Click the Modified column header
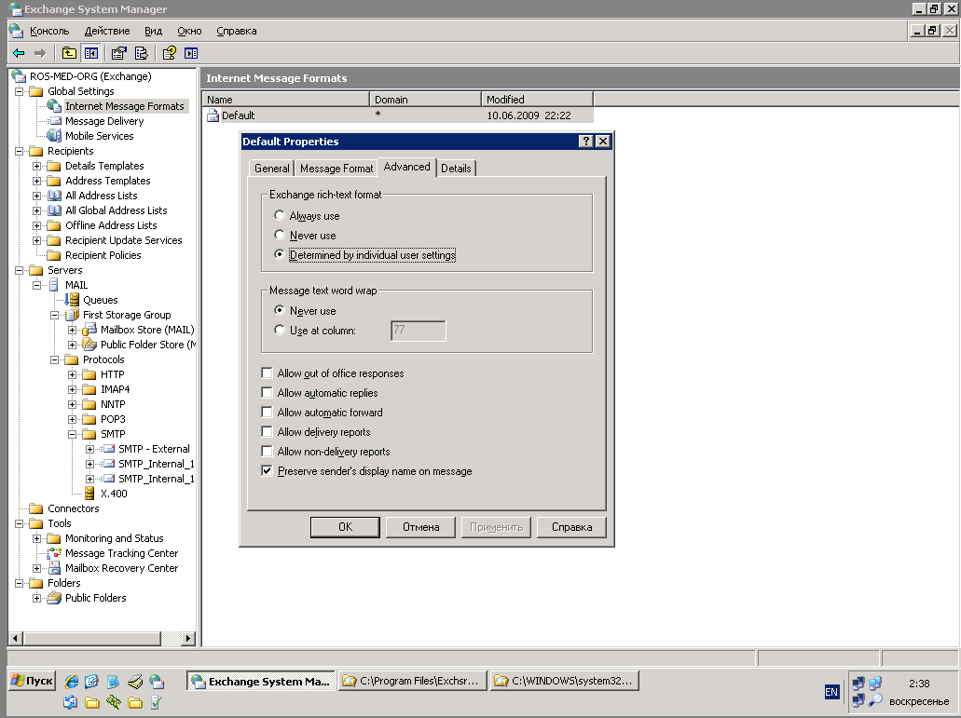This screenshot has height=718, width=961. coord(537,99)
